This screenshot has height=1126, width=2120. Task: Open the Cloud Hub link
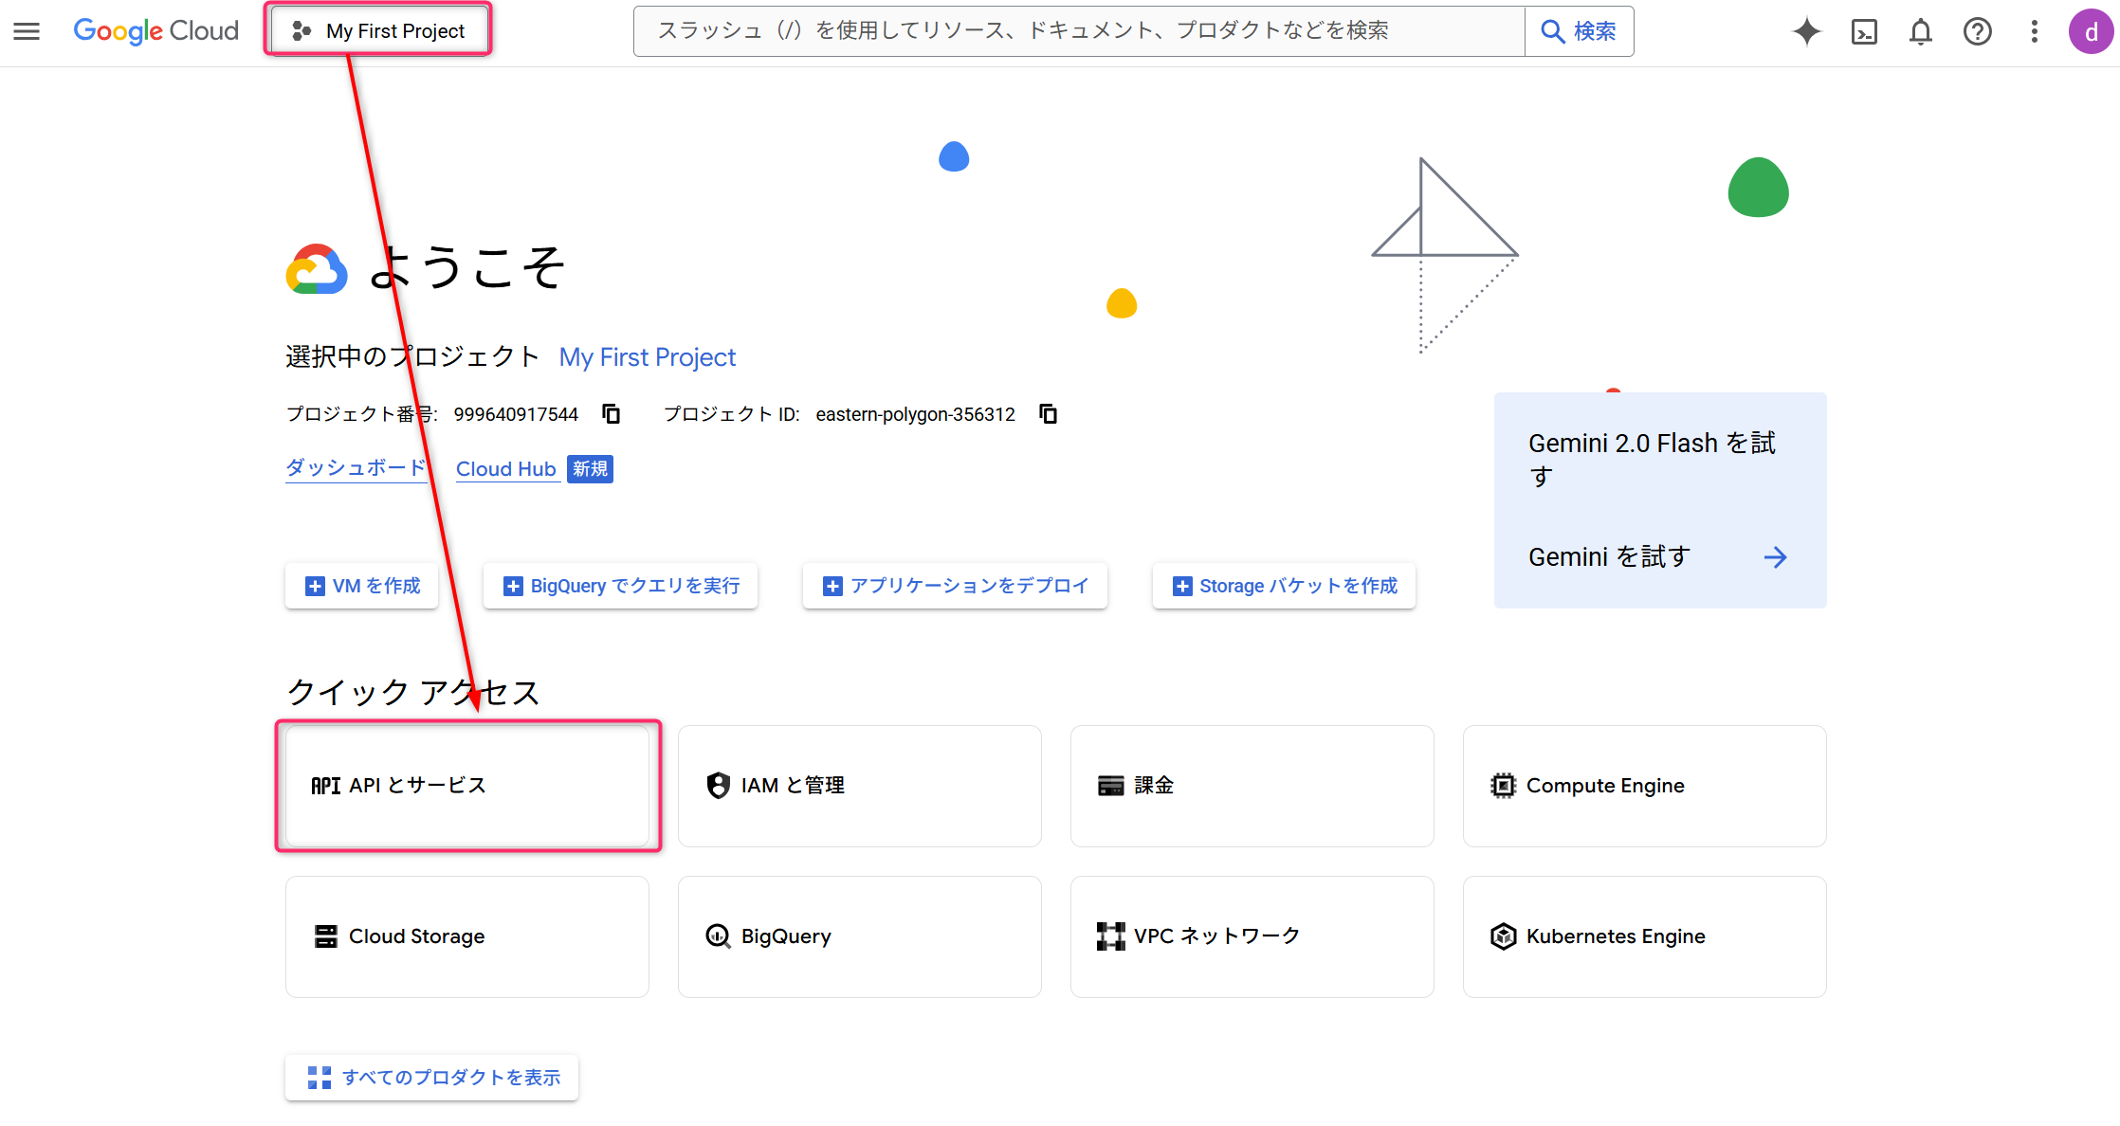coord(506,469)
